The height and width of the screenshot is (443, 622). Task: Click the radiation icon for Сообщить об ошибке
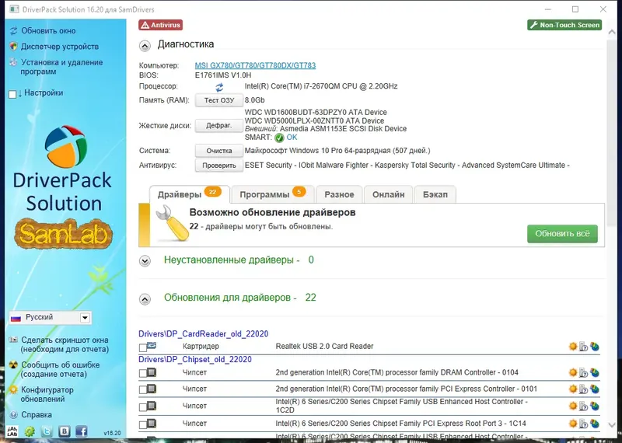coord(13,365)
